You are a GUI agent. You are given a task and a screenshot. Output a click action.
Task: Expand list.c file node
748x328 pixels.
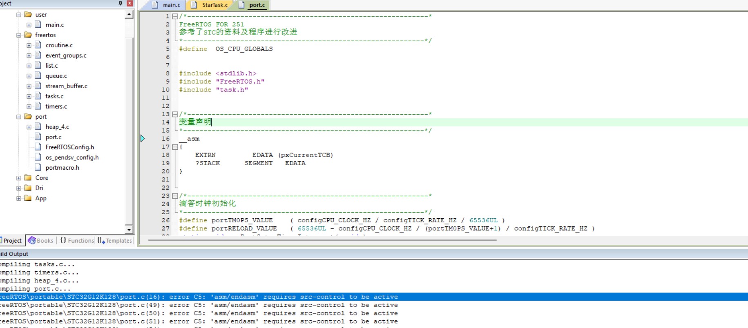pyautogui.click(x=29, y=66)
